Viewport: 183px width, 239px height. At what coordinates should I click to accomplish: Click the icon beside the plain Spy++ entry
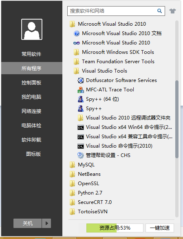[80, 108]
